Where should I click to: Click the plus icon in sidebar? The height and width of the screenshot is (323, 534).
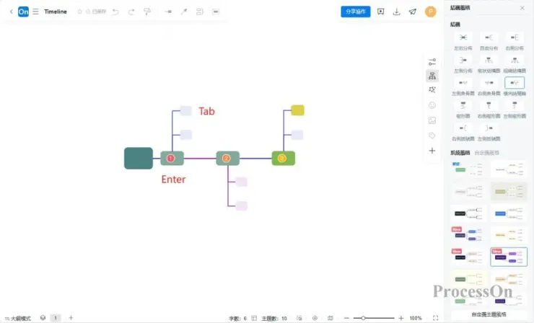click(432, 151)
